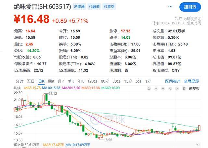
Task: Click the MA10:15.58 moving average label
Action: (51, 88)
